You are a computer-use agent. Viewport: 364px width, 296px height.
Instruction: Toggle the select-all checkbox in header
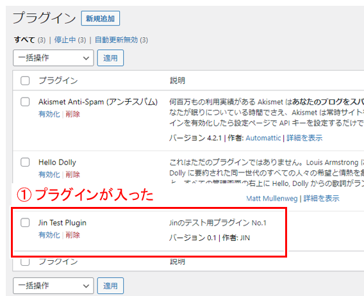[25, 81]
